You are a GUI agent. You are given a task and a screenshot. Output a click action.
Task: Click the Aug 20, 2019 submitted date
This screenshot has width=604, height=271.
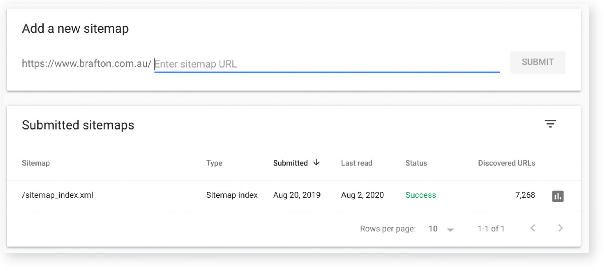[x=297, y=195]
